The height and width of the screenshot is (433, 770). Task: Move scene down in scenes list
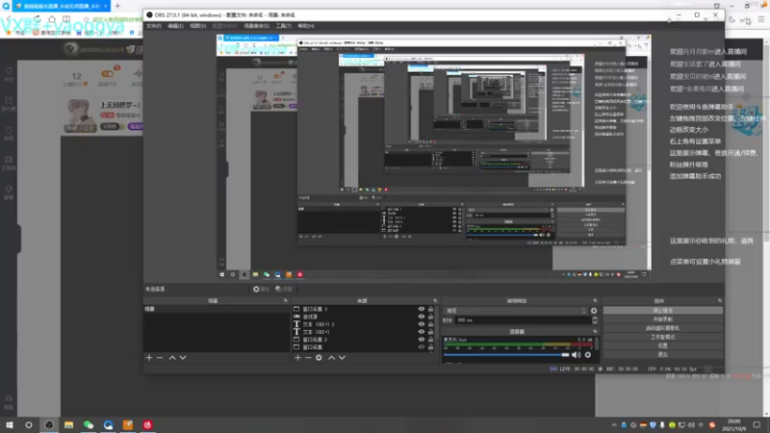[x=183, y=357]
